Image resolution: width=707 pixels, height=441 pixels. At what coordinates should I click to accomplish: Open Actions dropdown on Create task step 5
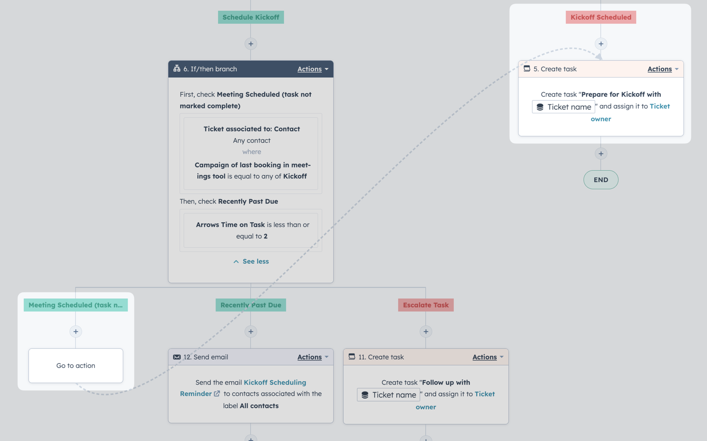663,69
